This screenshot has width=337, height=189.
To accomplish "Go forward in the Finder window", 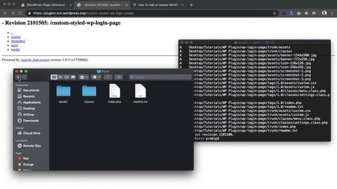I will click(24, 77).
